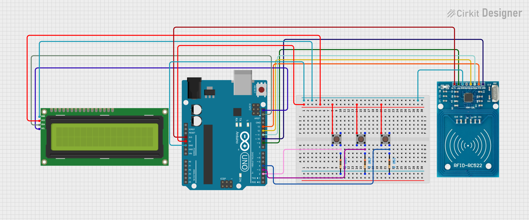Click the Arduino 3V3 power pin
Viewport: 529px width, 220px height.
(186, 137)
